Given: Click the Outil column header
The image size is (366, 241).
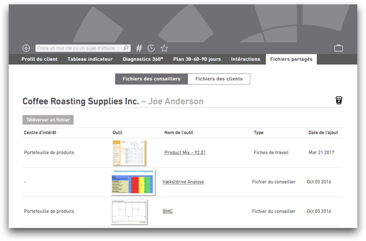Looking at the screenshot, I should tap(117, 133).
